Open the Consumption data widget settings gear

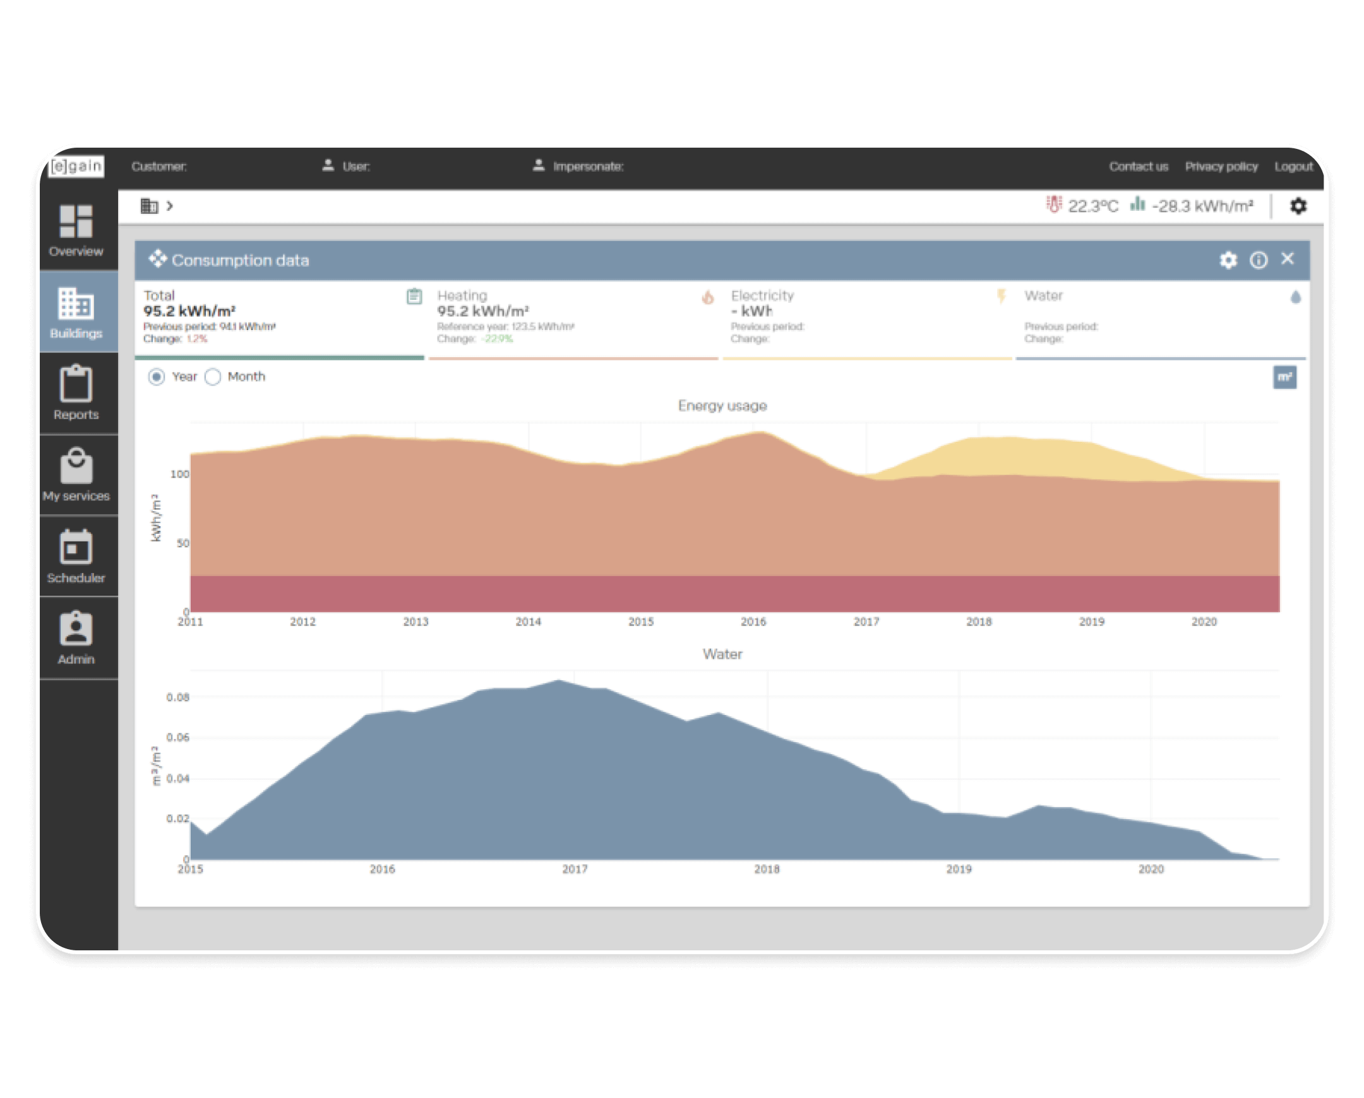pyautogui.click(x=1228, y=259)
